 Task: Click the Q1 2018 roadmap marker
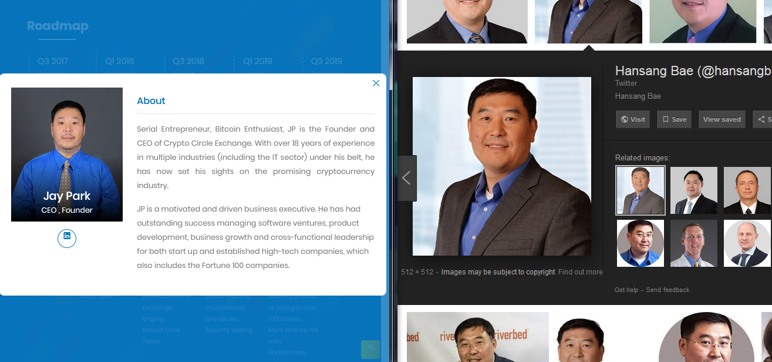click(120, 61)
